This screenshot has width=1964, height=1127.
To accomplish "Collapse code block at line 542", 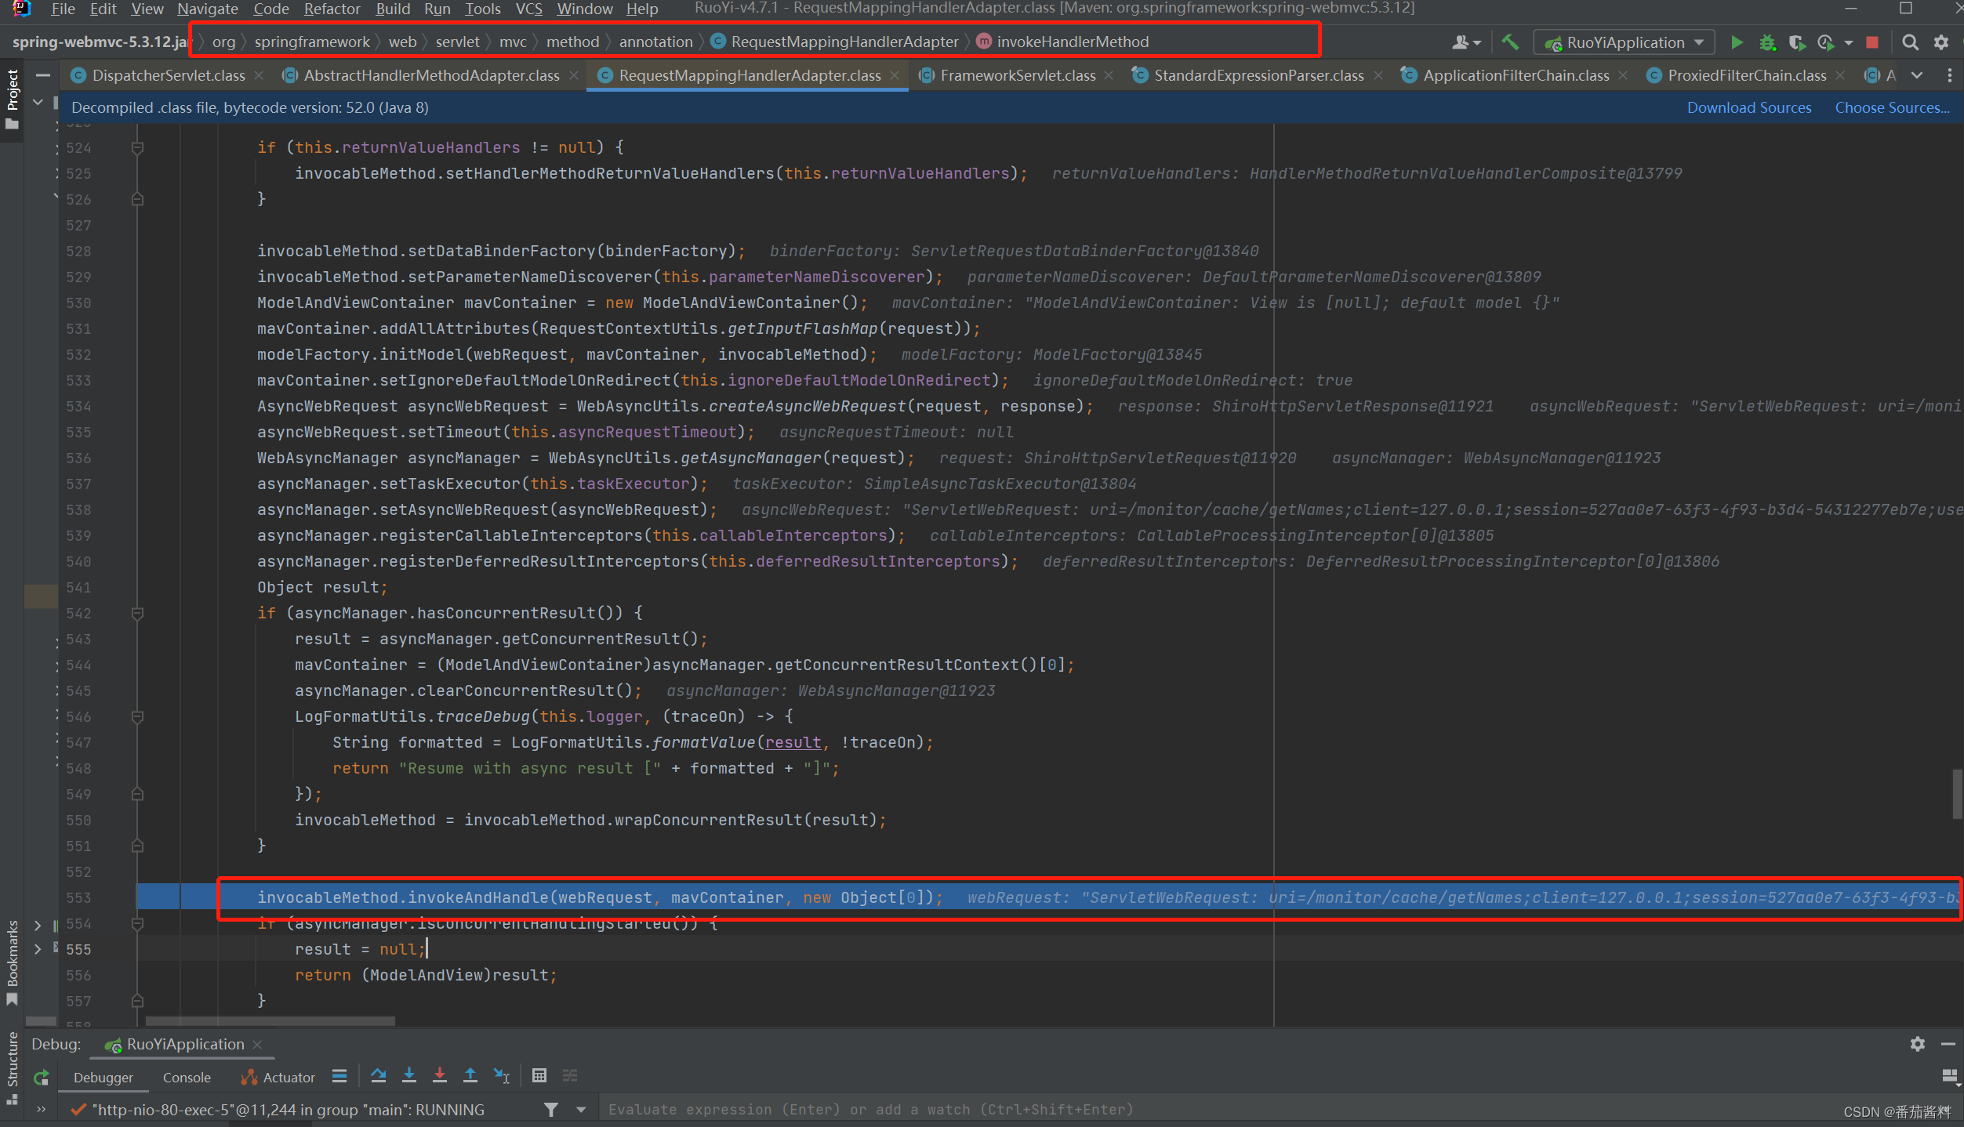I will pos(137,613).
